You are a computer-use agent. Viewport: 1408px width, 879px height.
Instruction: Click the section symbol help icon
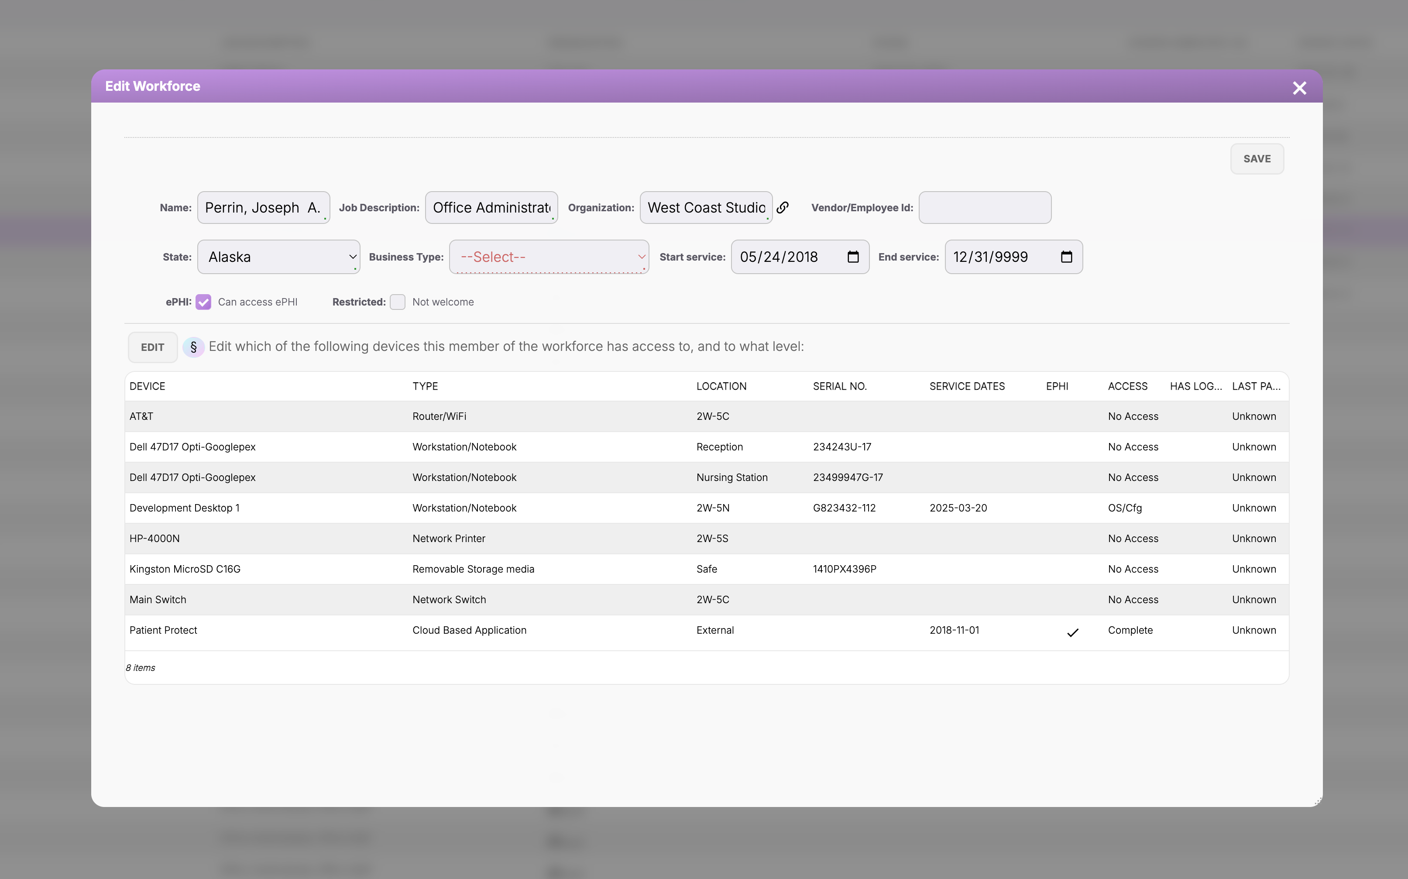(x=194, y=347)
